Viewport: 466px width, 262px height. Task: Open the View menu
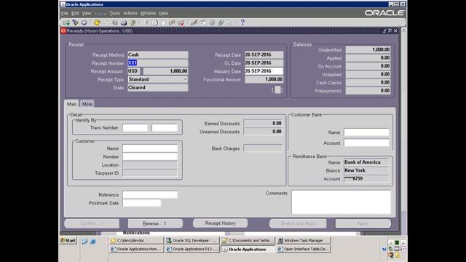[x=87, y=13]
